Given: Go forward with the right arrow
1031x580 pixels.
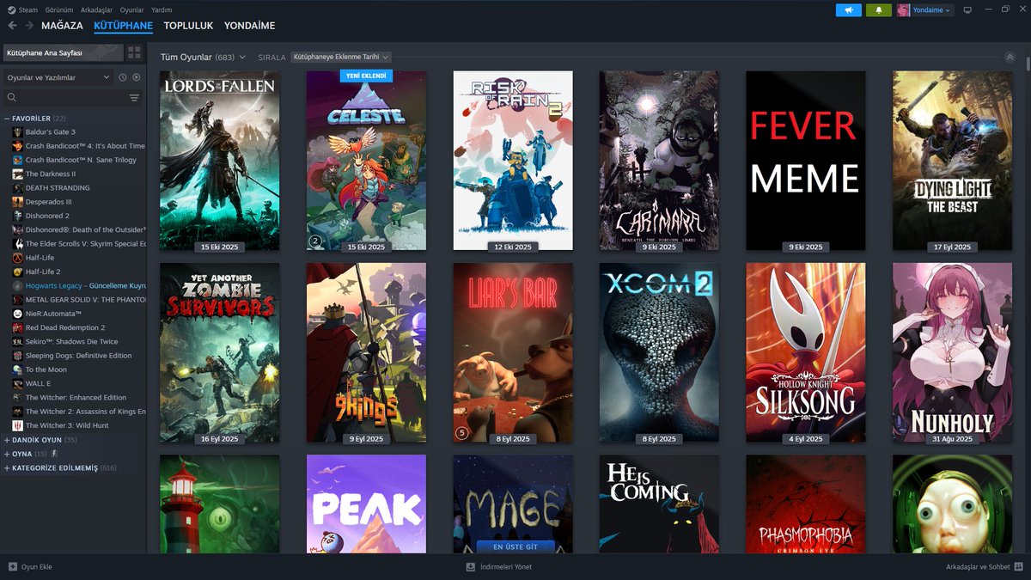Looking at the screenshot, I should point(27,26).
